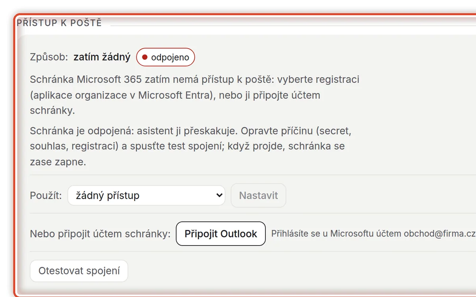476x297 pixels.
Task: Click the 'zatím žádný' method value
Action: coord(102,57)
